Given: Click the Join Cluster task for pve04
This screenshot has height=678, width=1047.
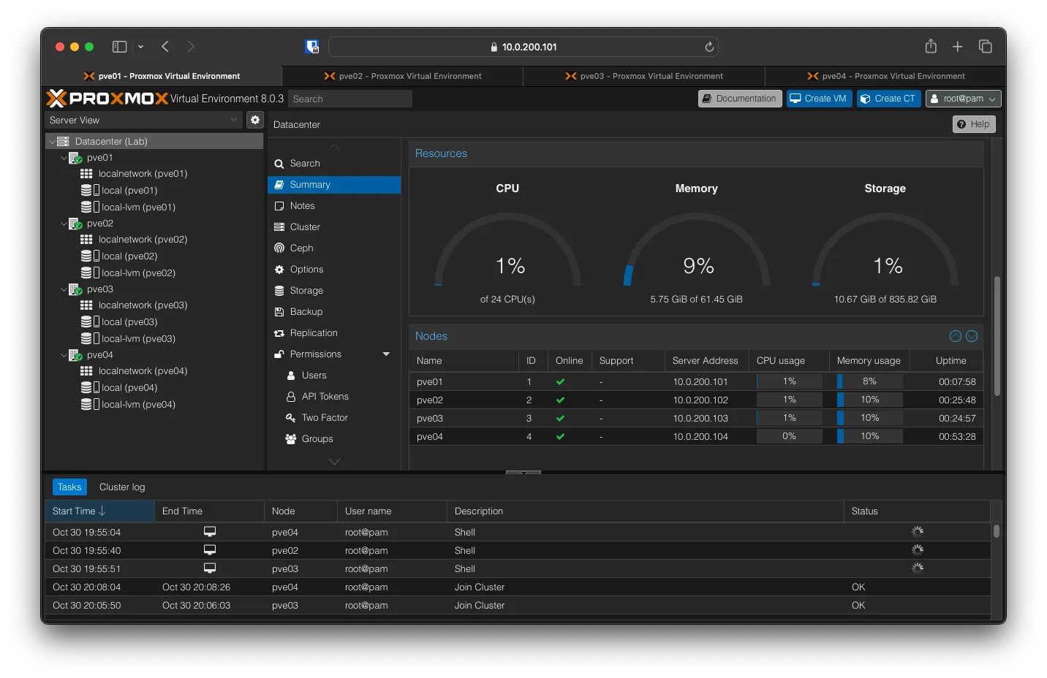Looking at the screenshot, I should pos(518,587).
